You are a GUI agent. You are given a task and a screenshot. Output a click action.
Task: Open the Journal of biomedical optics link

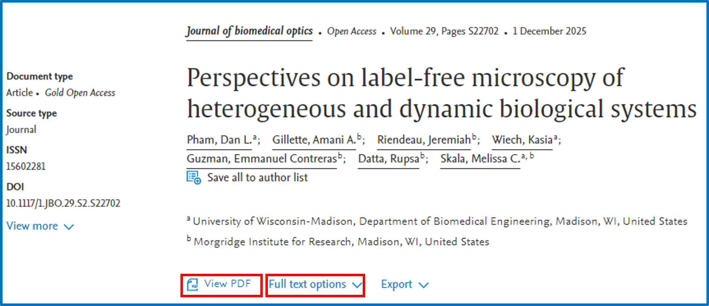coord(249,32)
